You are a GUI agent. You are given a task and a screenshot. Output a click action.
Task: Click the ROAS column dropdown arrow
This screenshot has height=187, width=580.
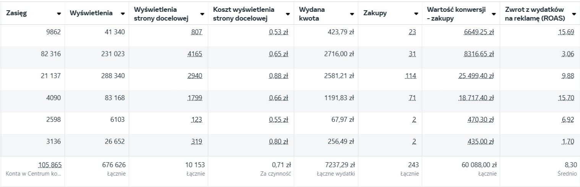(574, 13)
